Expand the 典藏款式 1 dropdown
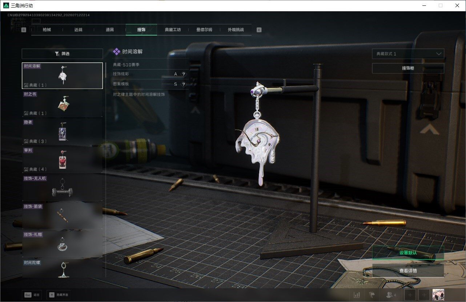466x302 pixels. (408, 54)
